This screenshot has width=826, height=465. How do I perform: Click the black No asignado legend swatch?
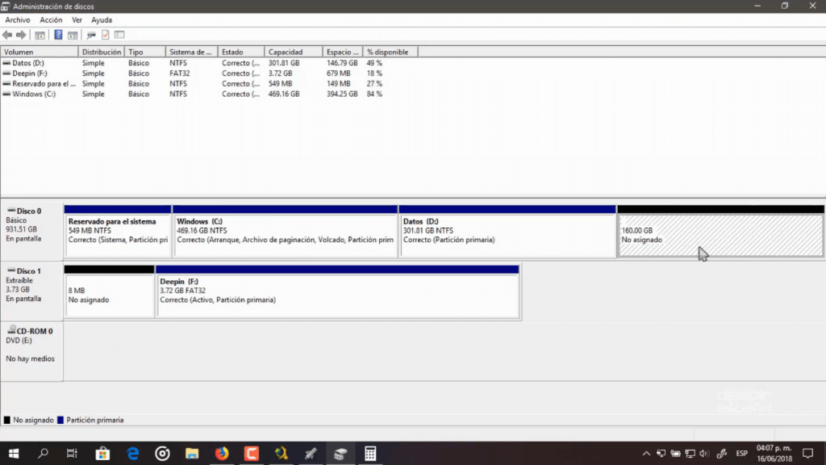[7, 420]
